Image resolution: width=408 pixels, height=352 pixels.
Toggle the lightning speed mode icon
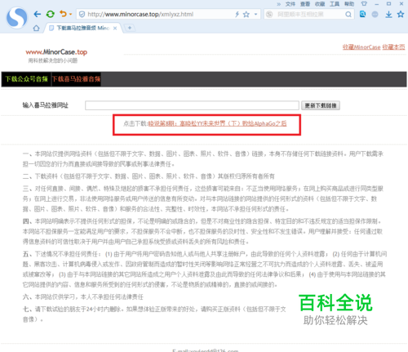[x=237, y=14]
